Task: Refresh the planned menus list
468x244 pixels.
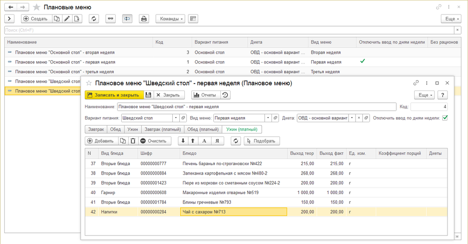Action: (x=94, y=19)
